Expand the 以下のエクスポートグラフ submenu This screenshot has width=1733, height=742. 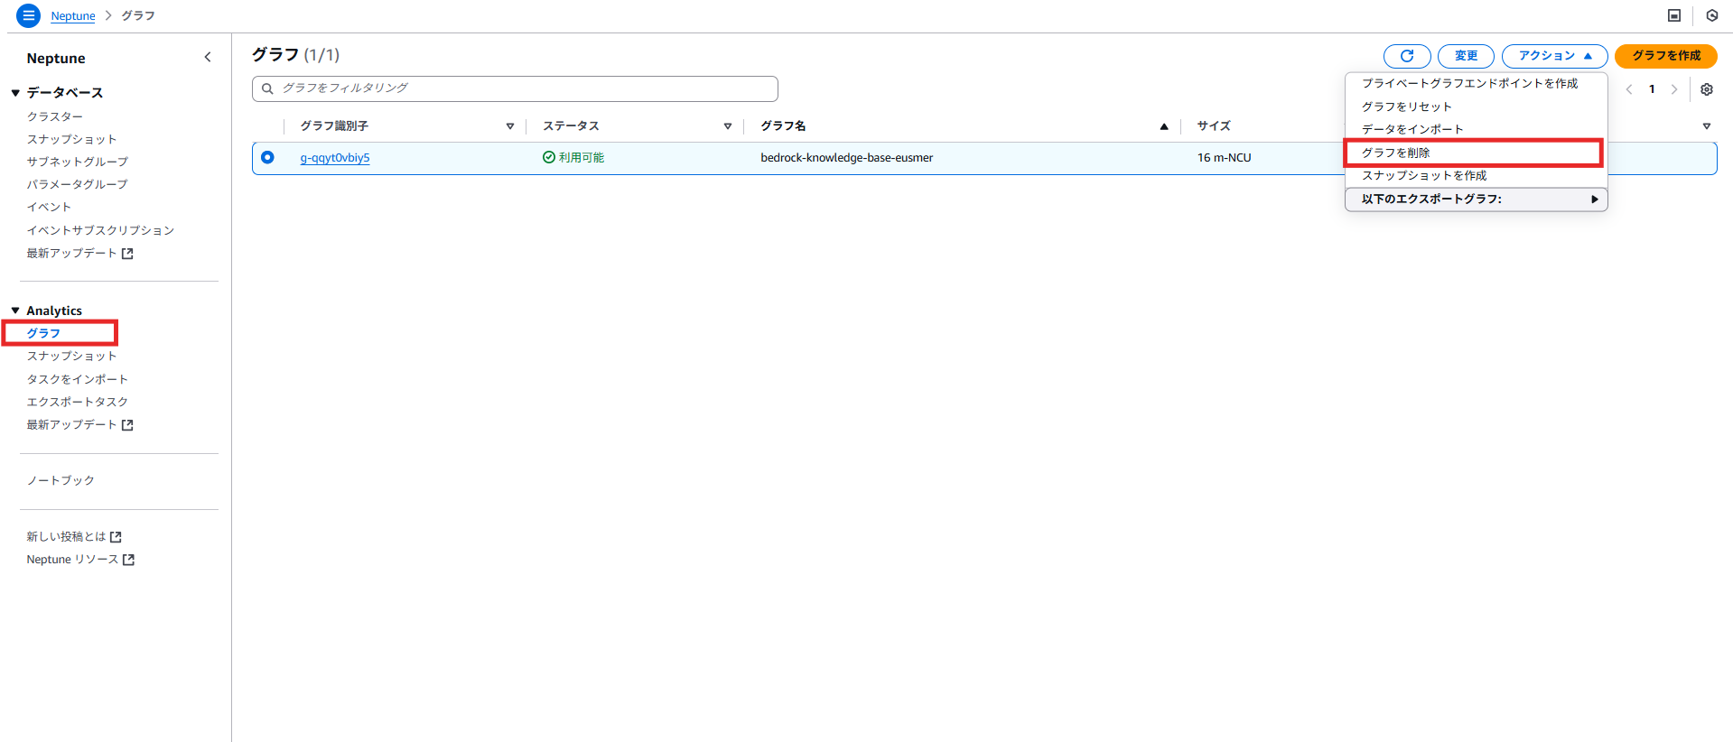1476,199
